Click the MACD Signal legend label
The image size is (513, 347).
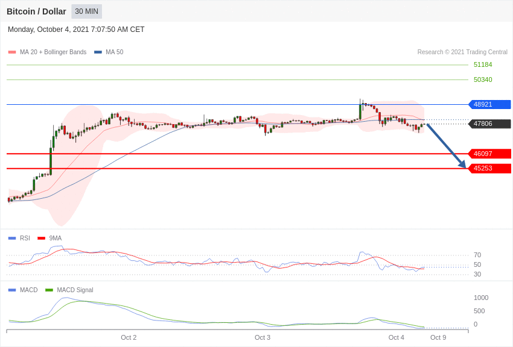[x=75, y=290]
